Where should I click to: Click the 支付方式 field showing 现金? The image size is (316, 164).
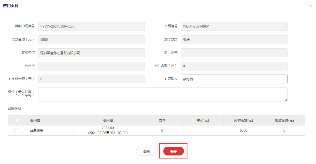tap(234, 40)
